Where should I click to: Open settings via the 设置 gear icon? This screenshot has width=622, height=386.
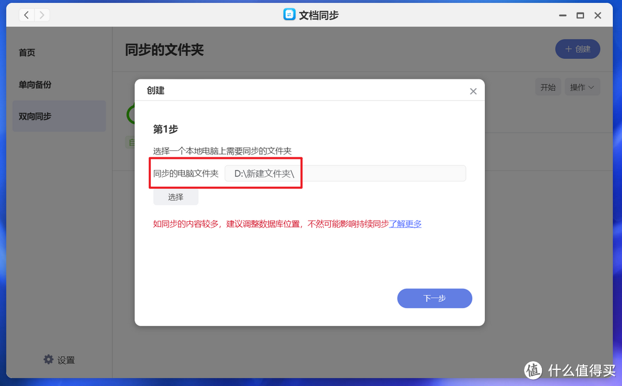click(x=49, y=359)
